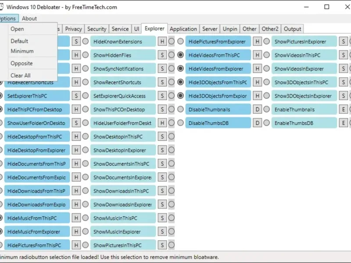Select the radio button left of ShowHiddenFiles

click(x=85, y=55)
